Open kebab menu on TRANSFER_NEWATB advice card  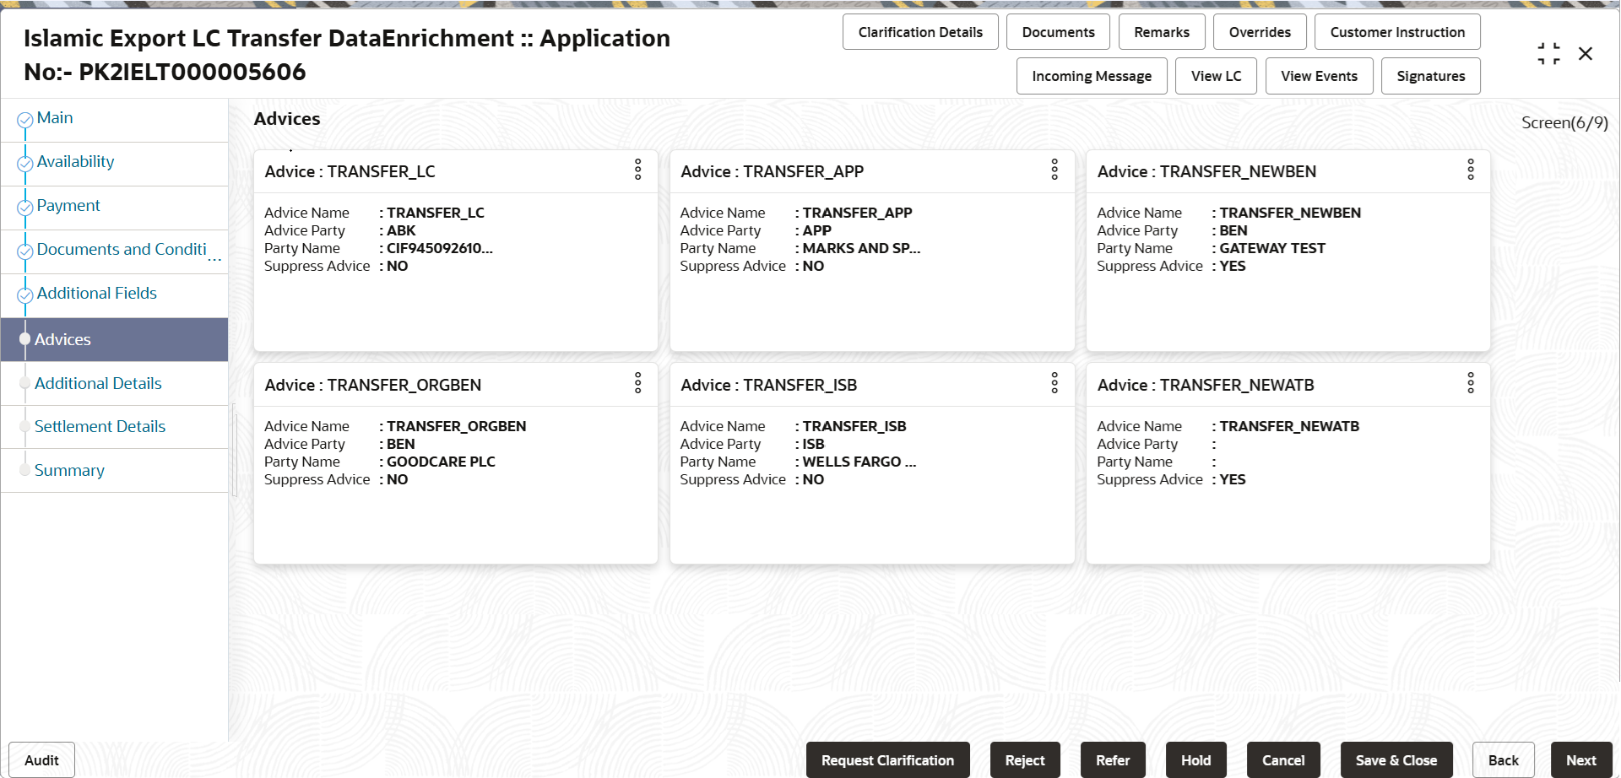click(1471, 383)
